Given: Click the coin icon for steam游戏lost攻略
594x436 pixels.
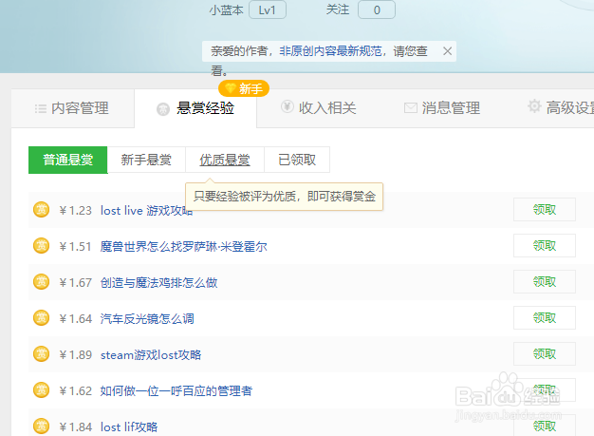Looking at the screenshot, I should coord(42,353).
